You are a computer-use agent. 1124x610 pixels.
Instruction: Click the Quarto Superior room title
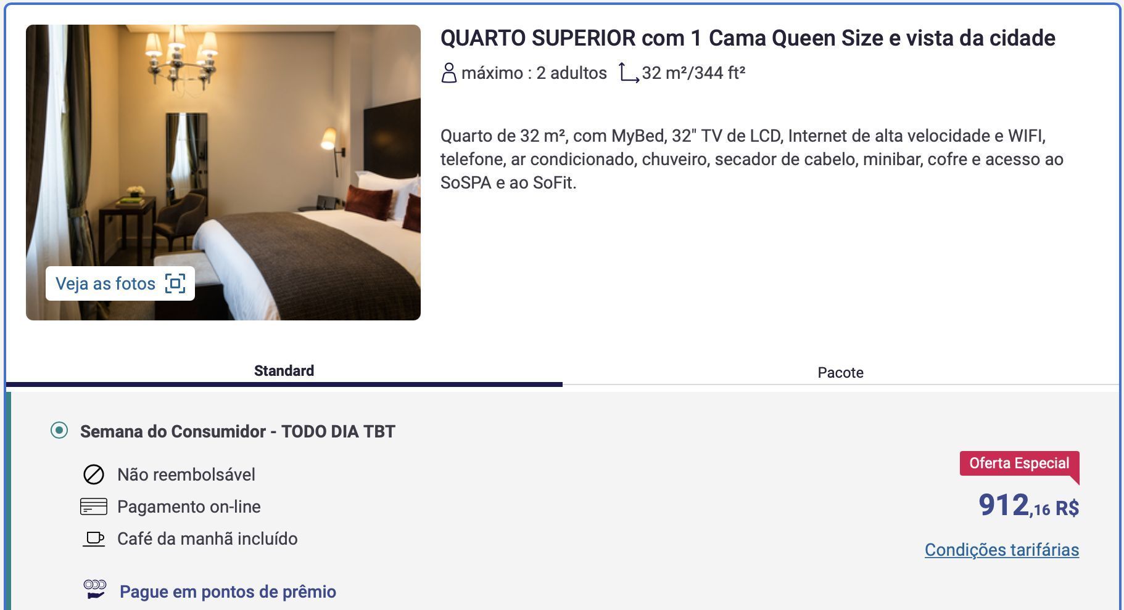point(747,38)
